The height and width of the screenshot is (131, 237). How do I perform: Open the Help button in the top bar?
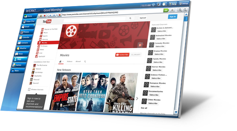173,4
